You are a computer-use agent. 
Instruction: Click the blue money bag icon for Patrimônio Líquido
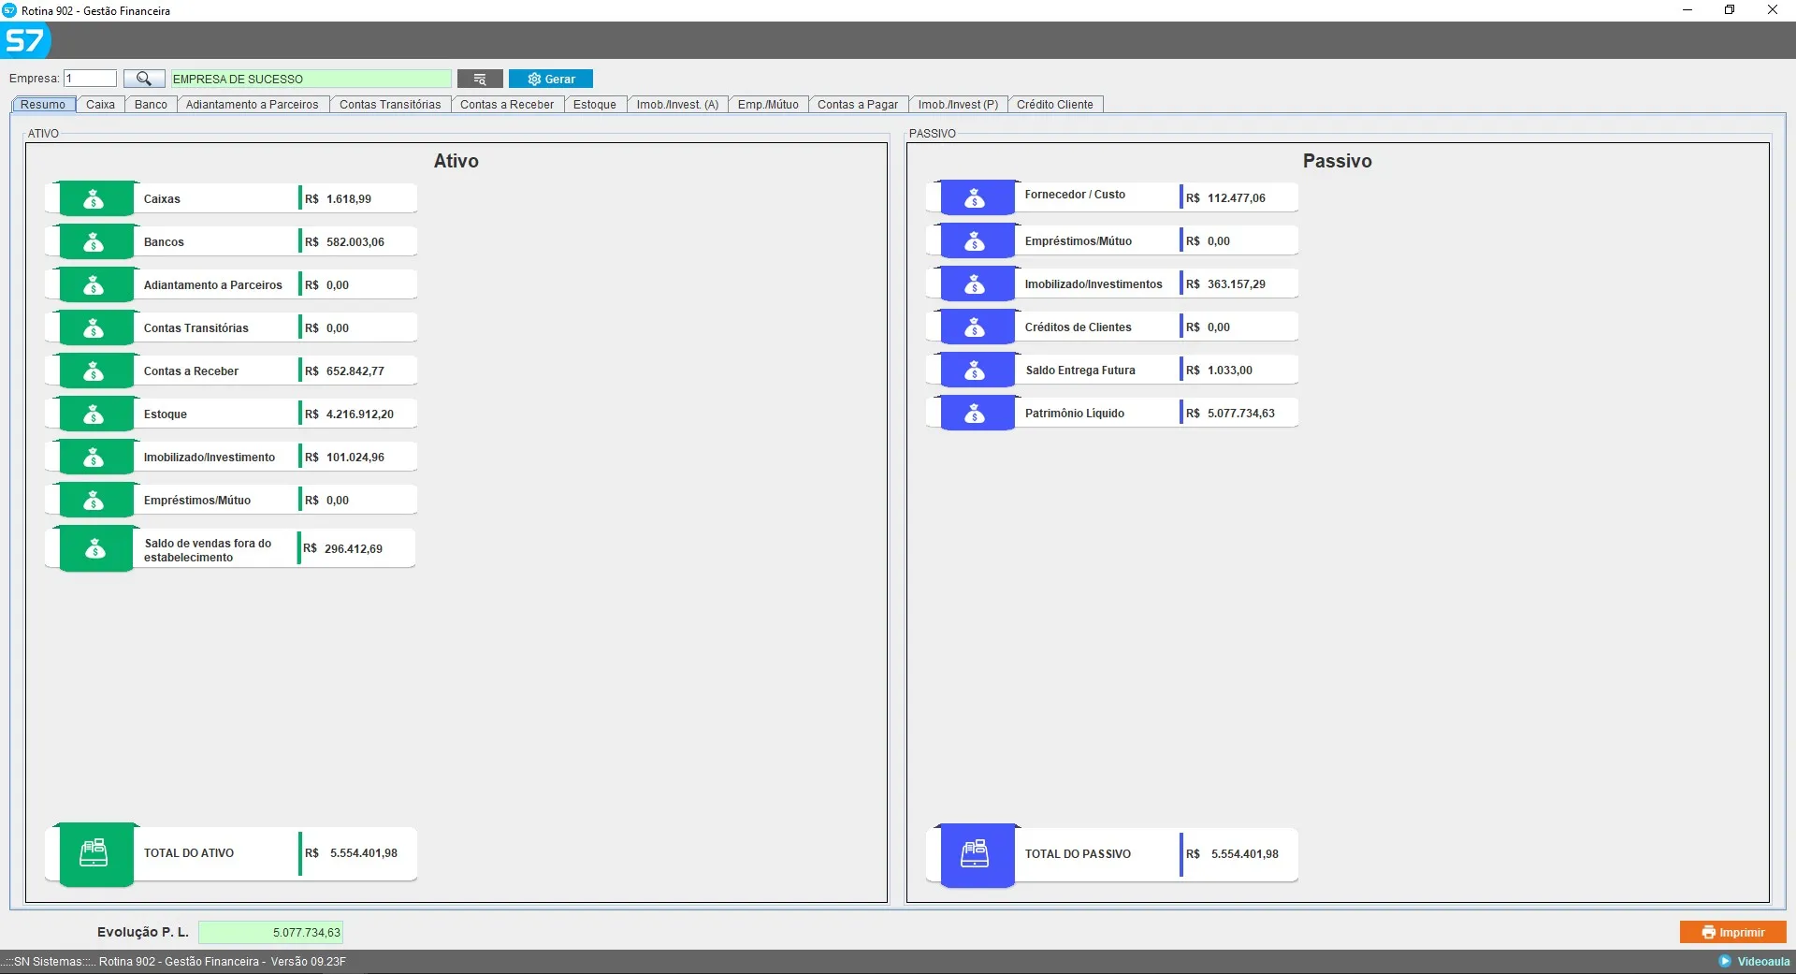coord(975,414)
